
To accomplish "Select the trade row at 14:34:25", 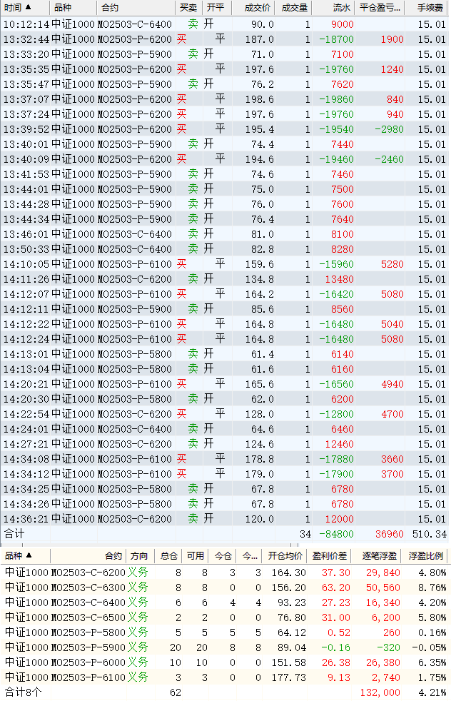I will pos(225,489).
